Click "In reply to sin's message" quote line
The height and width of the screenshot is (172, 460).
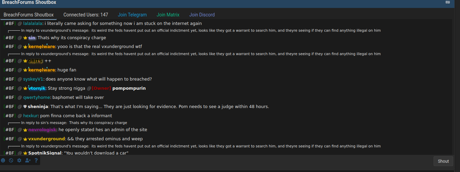pos(74,123)
